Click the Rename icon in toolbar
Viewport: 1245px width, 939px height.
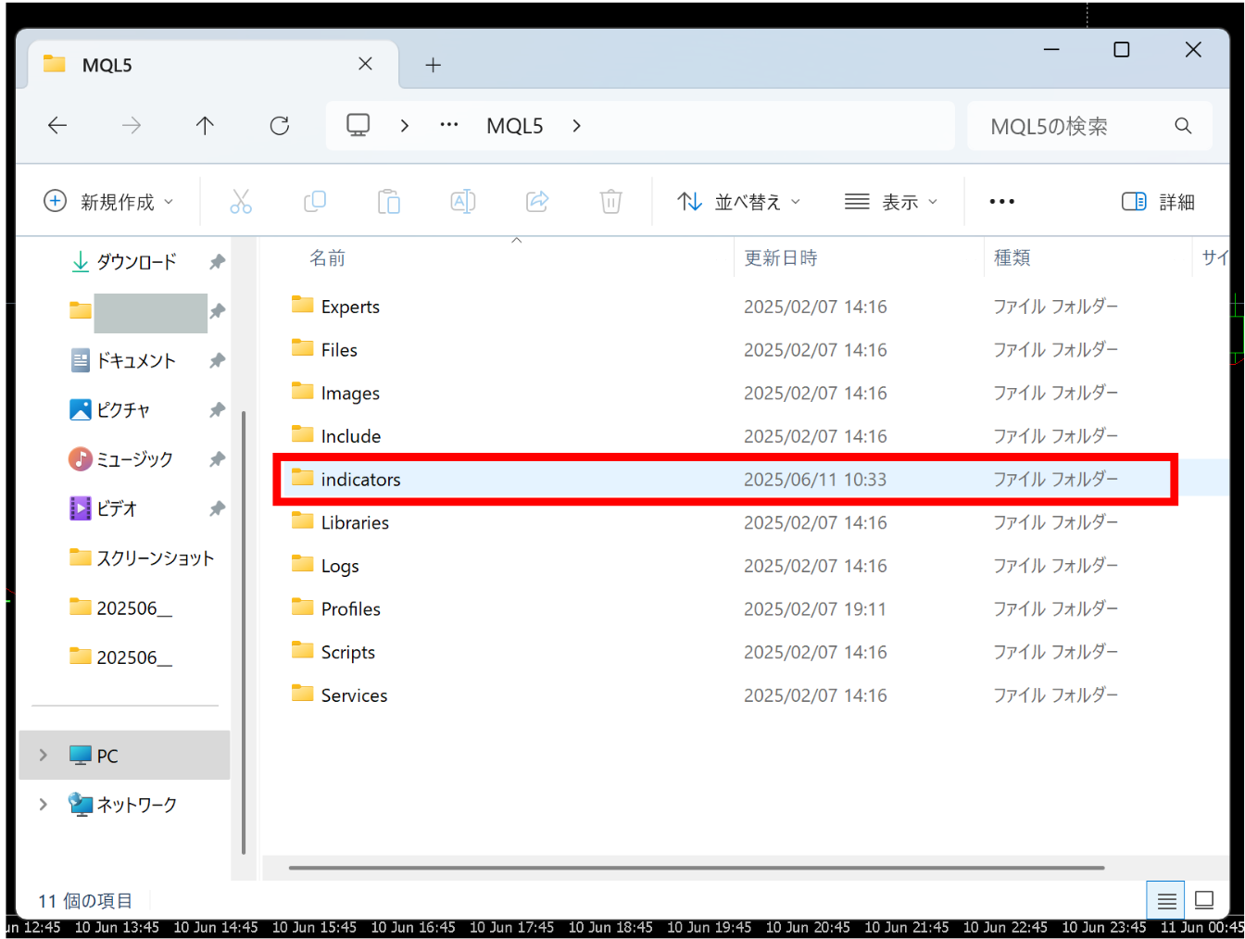tap(463, 202)
